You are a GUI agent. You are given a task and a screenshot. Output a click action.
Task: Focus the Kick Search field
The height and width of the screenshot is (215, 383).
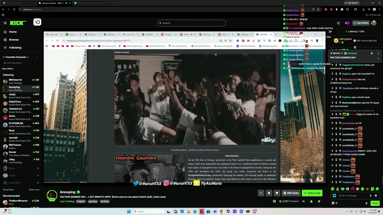point(191,23)
